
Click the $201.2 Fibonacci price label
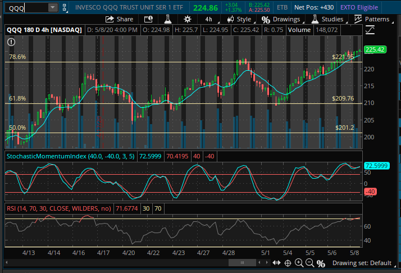[x=344, y=128]
